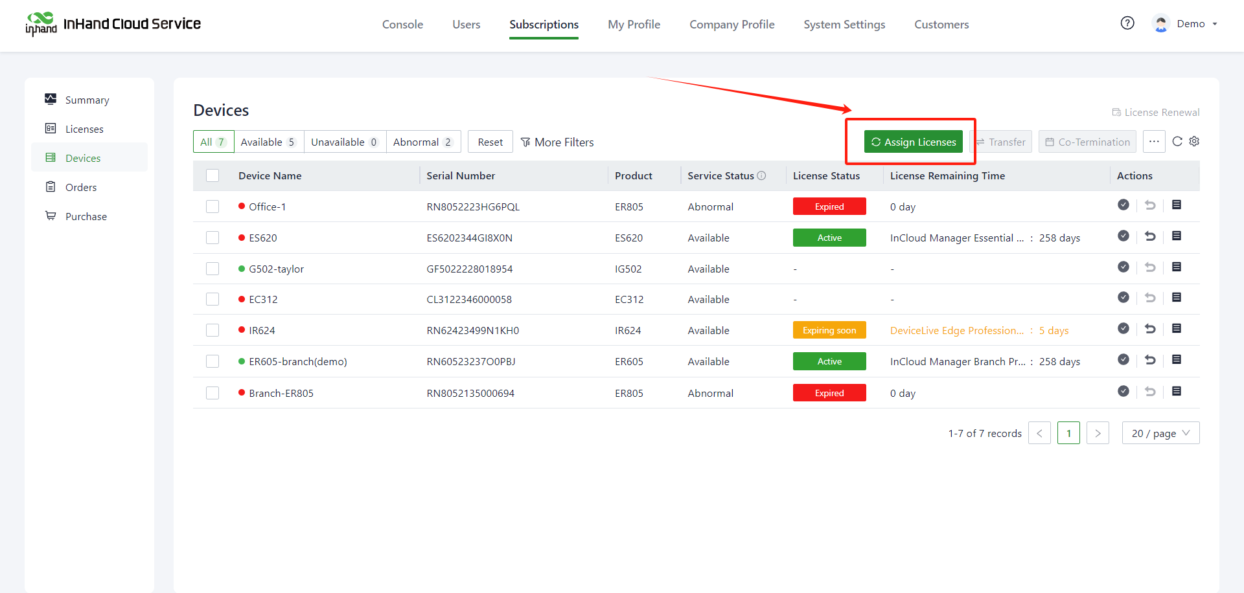
Task: Click Service Status info icon
Action: (762, 175)
